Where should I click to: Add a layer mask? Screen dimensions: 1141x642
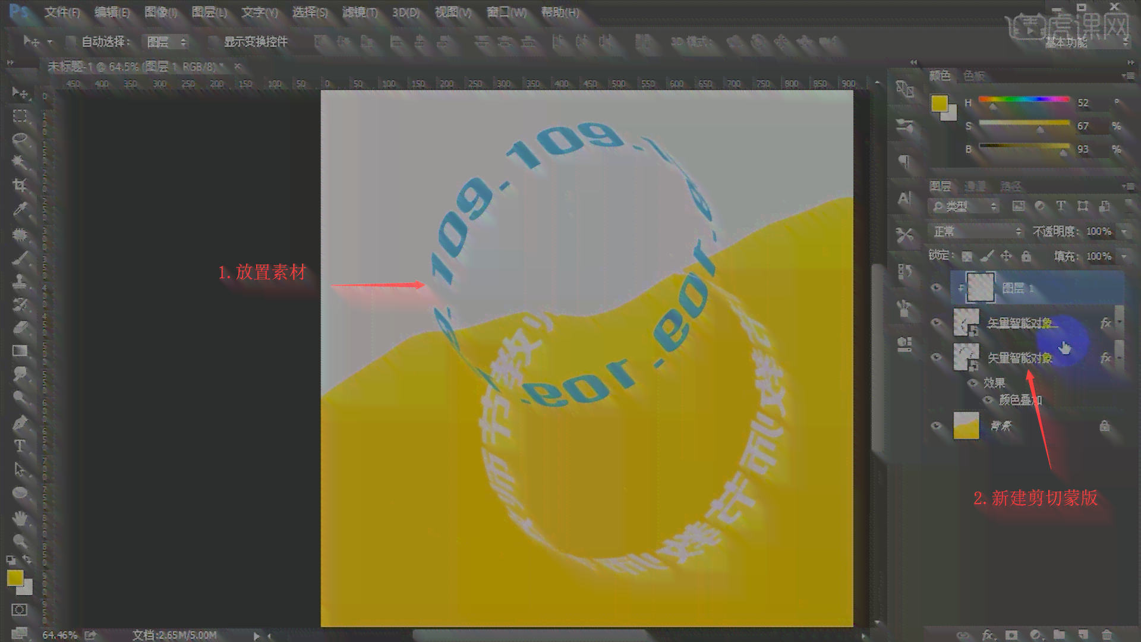(x=1011, y=635)
